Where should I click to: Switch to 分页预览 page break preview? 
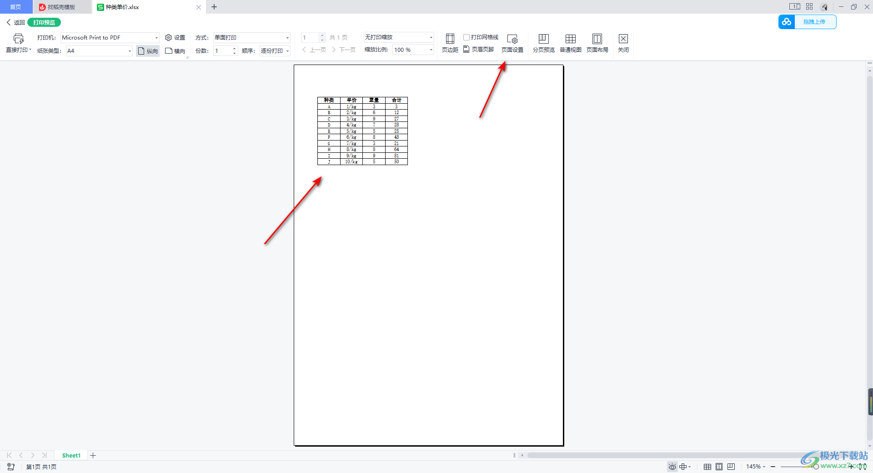pos(544,44)
